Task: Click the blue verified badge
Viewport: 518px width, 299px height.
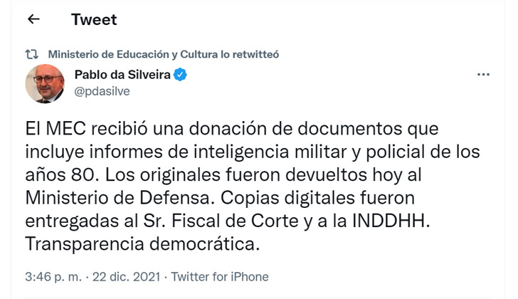Action: pyautogui.click(x=180, y=75)
